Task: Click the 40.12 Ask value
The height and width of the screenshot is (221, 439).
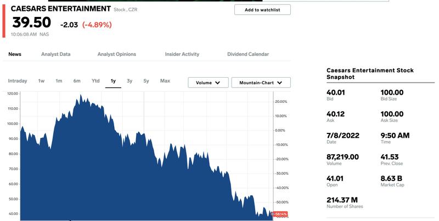Action: click(335, 114)
